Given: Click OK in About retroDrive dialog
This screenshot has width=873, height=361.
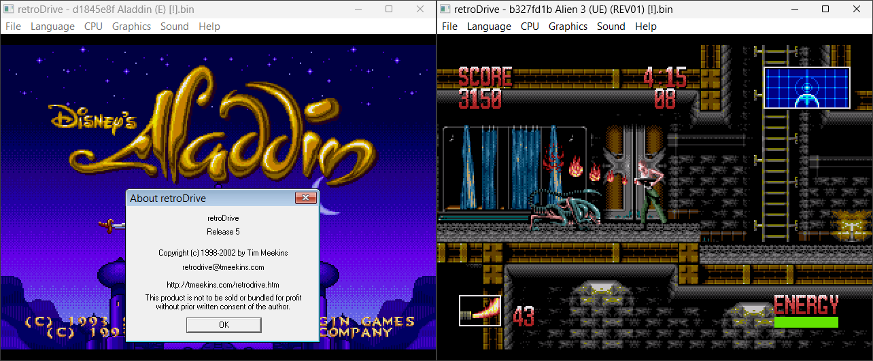Looking at the screenshot, I should pos(224,325).
